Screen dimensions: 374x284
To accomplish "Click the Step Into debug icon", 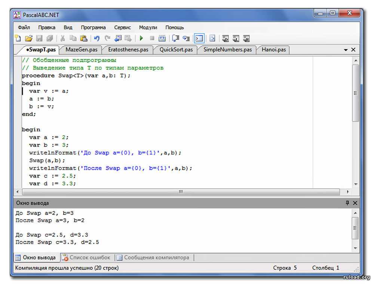I will (186, 38).
